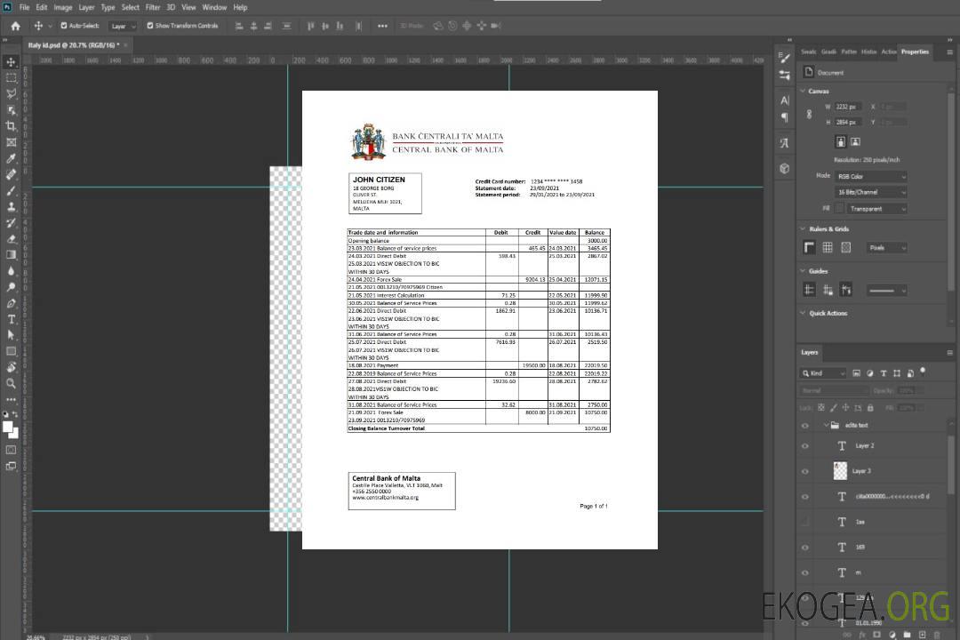960x640 pixels.
Task: Select the Layer 3 thumbnail
Action: pos(841,470)
